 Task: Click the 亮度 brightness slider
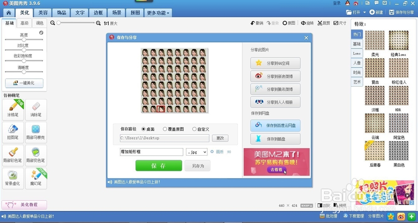(24, 39)
